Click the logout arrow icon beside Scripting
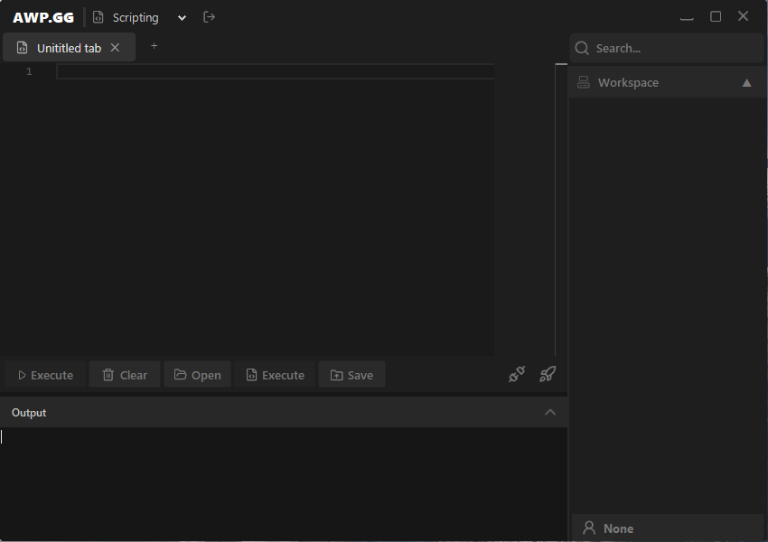The height and width of the screenshot is (542, 768). [209, 17]
